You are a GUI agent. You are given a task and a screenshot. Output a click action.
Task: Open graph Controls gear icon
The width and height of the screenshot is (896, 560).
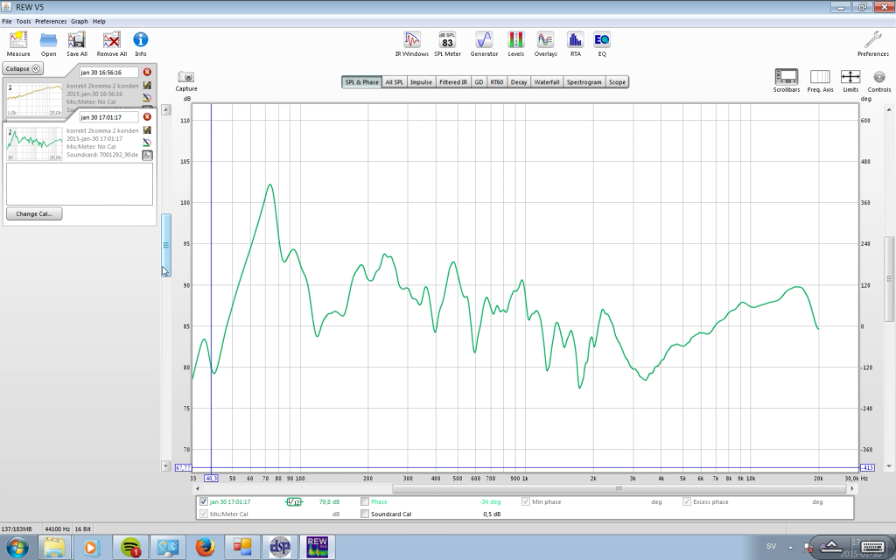pos(878,80)
